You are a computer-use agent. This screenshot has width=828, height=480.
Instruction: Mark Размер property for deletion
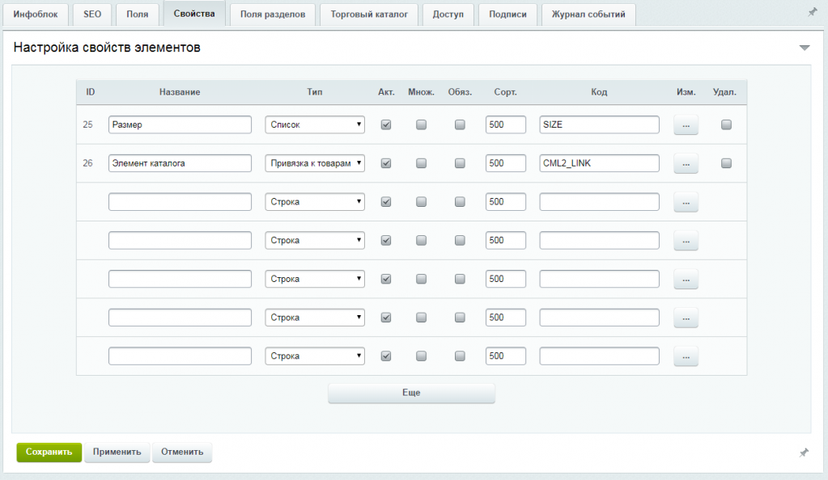pyautogui.click(x=726, y=125)
